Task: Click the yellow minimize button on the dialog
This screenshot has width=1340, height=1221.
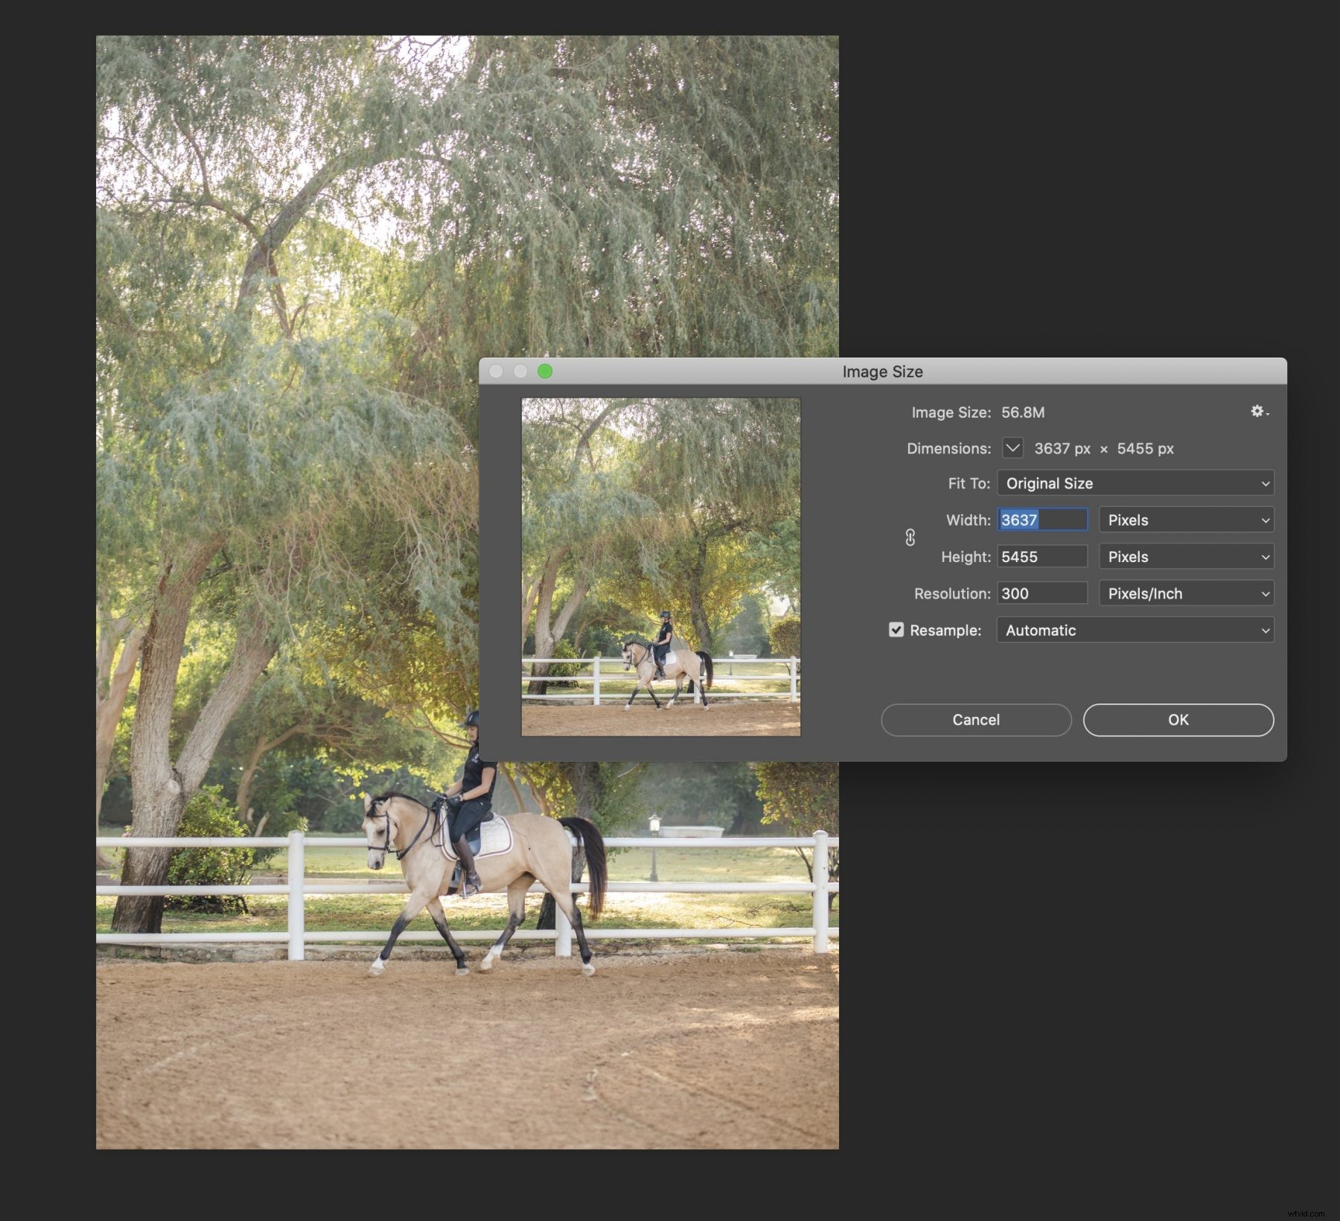Action: coord(521,371)
